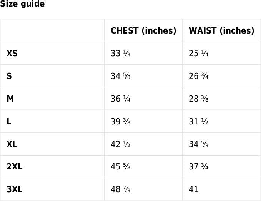
Task: Click the XS waist value 25 ¼
Action: (x=198, y=54)
